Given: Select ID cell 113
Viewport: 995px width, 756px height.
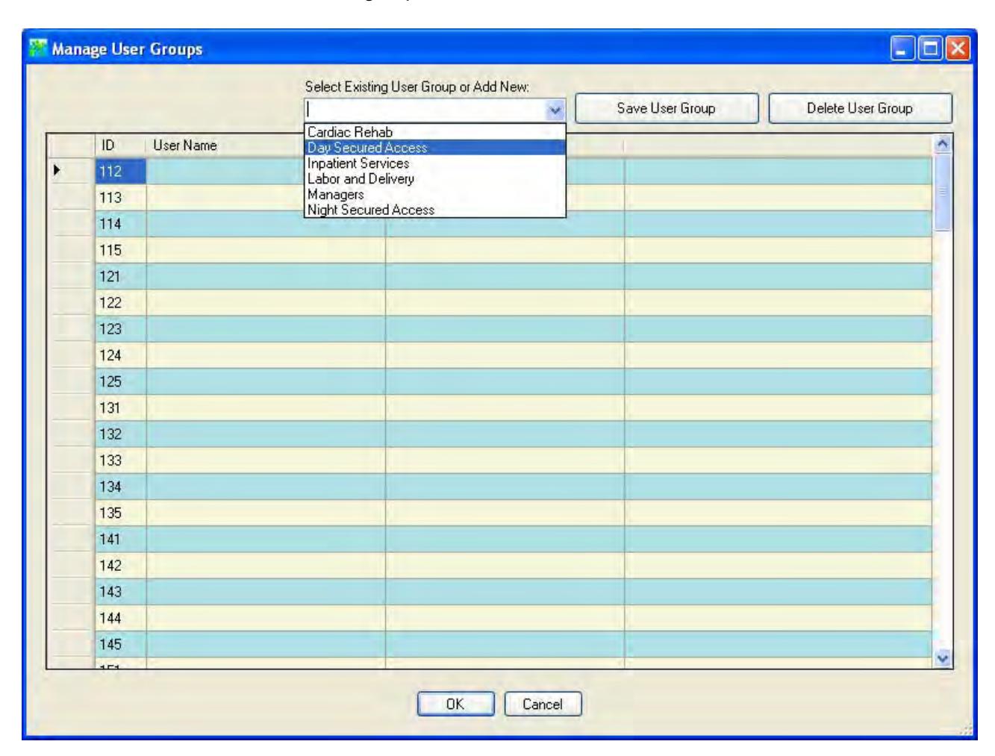Looking at the screenshot, I should (x=121, y=198).
